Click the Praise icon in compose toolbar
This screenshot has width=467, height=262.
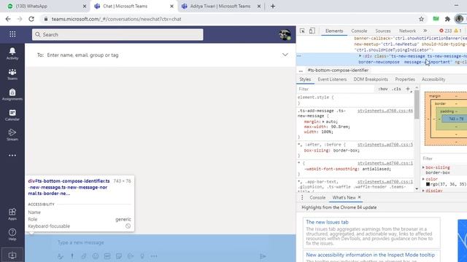(142, 256)
